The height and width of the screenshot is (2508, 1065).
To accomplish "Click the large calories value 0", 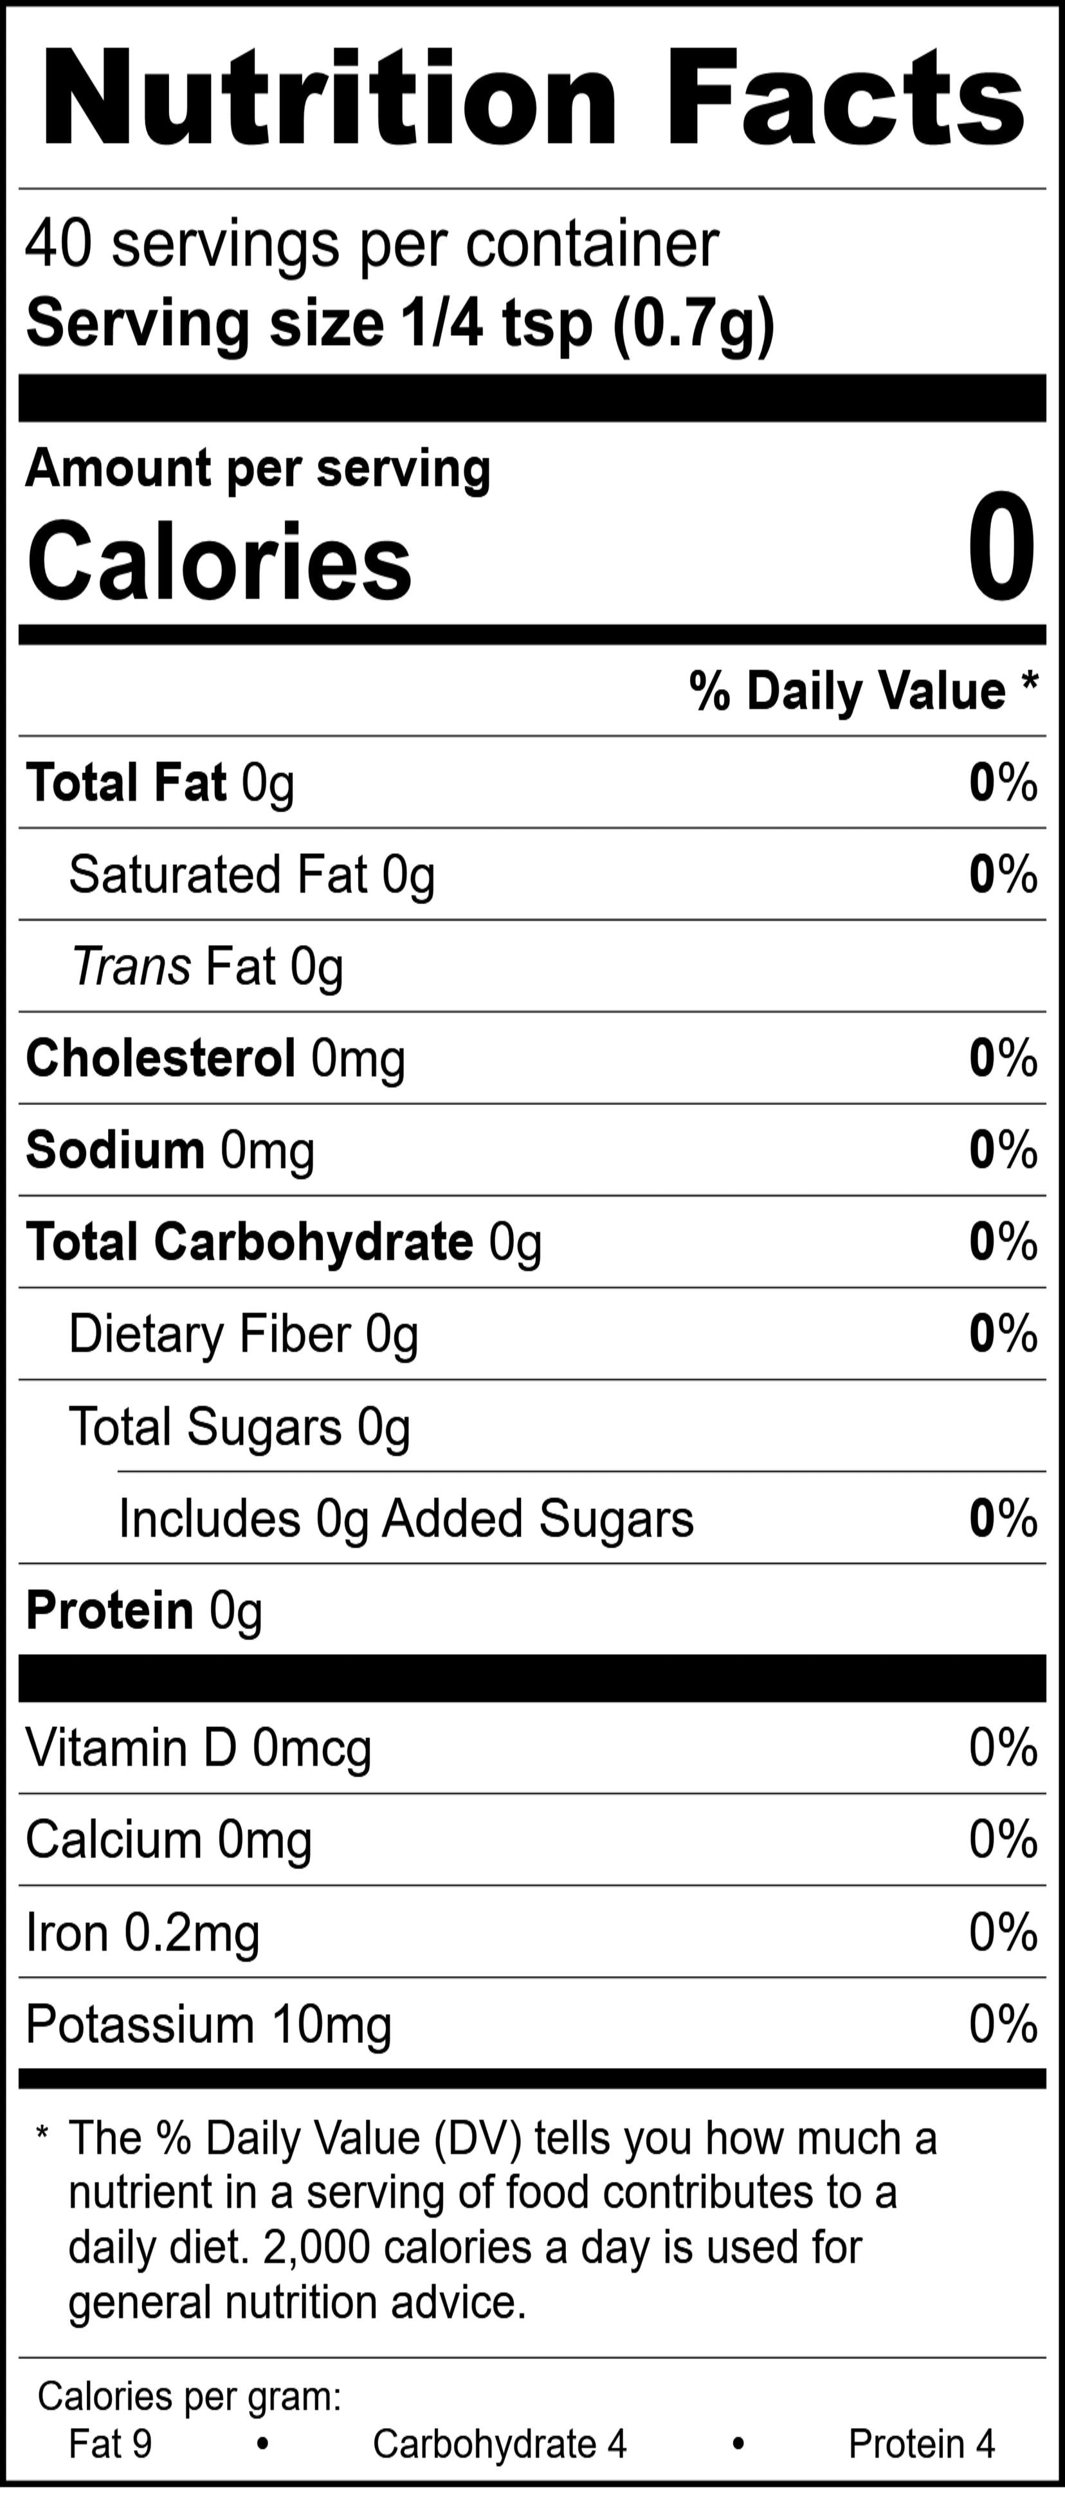I will tap(1001, 547).
